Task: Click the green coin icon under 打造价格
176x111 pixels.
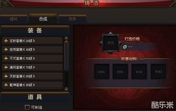Action: click(x=125, y=47)
